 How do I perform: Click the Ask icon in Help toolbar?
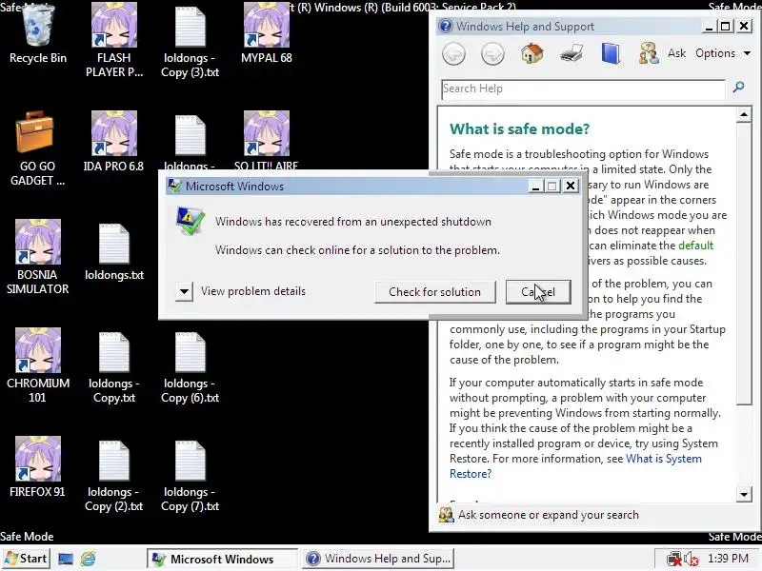tap(649, 53)
